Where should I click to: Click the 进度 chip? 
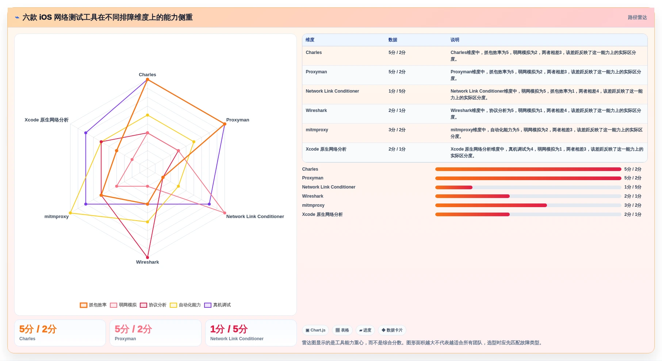click(x=365, y=330)
